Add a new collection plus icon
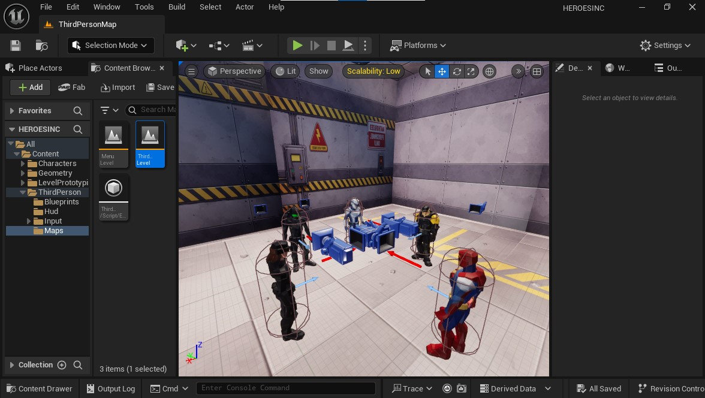The image size is (705, 398). (62, 365)
